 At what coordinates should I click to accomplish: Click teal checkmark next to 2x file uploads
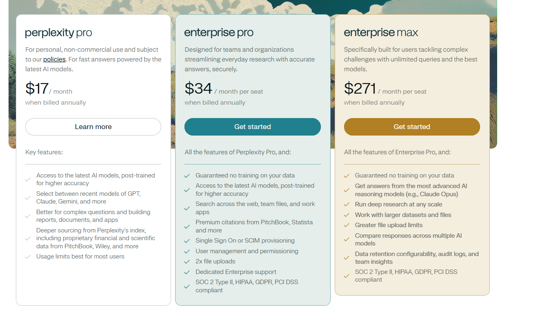[187, 262]
